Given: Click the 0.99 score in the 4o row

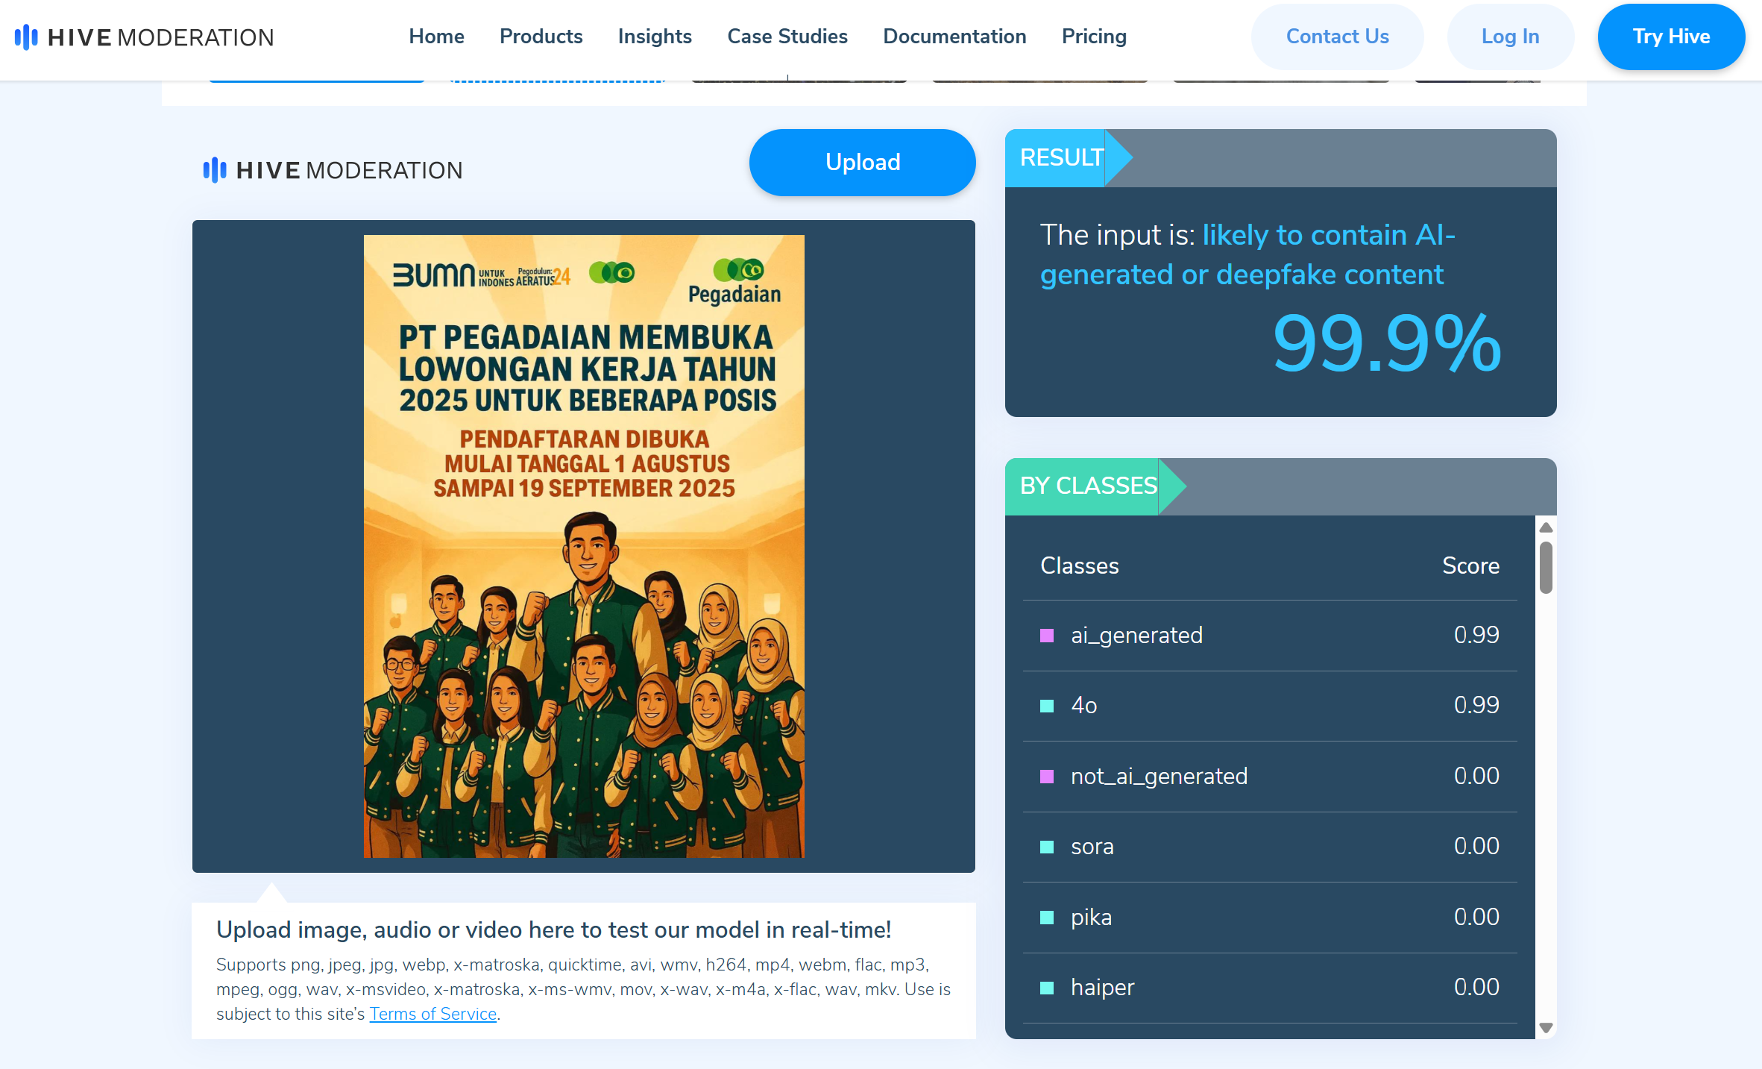Looking at the screenshot, I should [1476, 705].
